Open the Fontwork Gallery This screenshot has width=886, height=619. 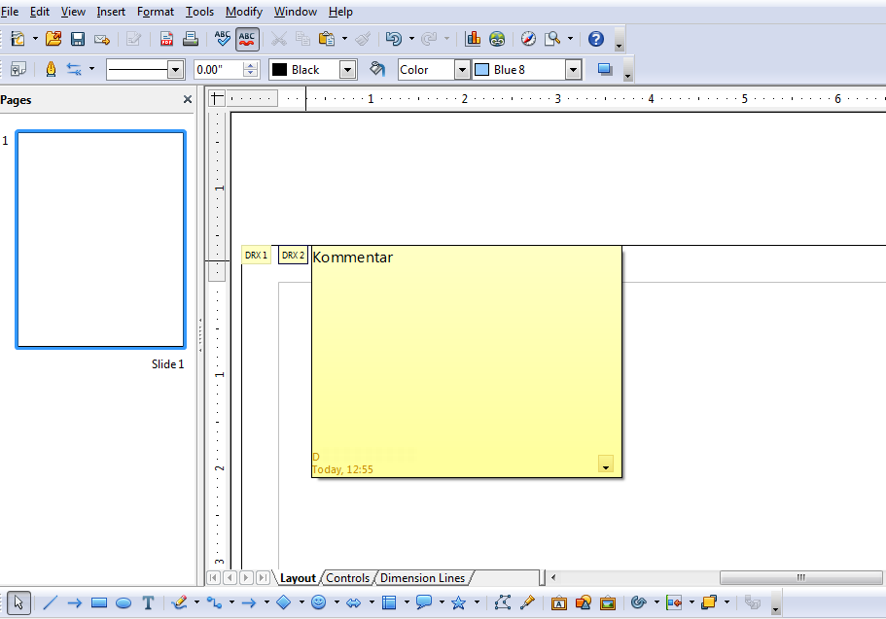(x=557, y=602)
